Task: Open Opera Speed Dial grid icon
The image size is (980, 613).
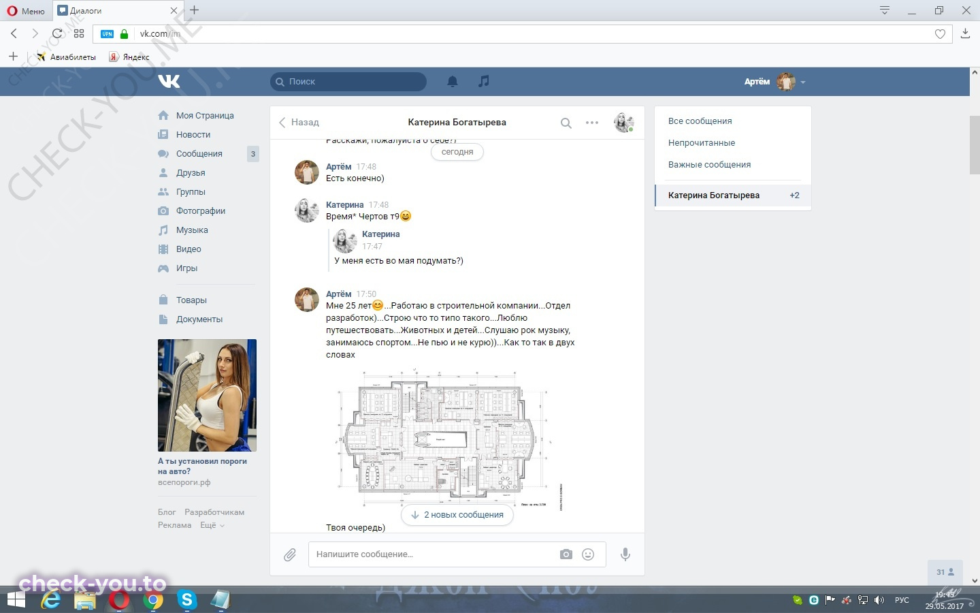Action: coord(79,33)
